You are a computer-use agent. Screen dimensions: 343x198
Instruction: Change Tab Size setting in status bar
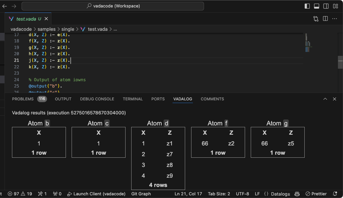(x=219, y=194)
